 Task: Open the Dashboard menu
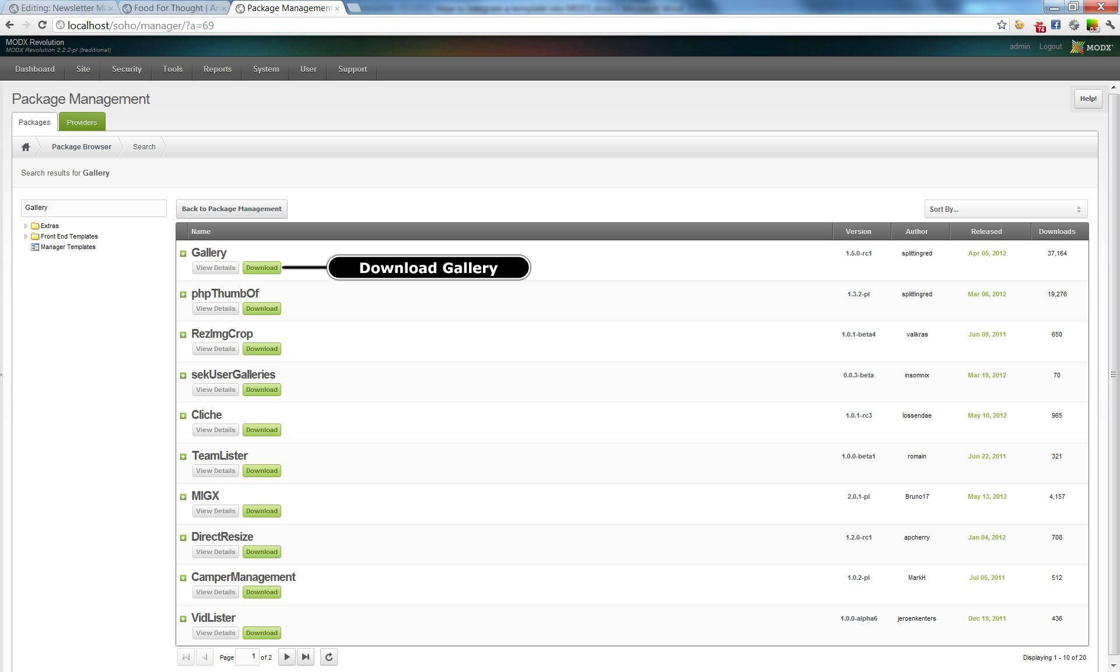35,69
